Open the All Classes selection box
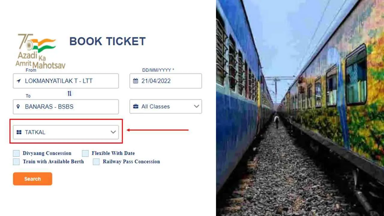The image size is (384, 216). click(x=162, y=106)
